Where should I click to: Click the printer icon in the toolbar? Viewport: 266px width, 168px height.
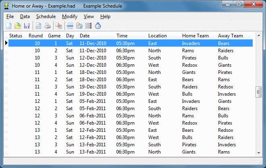pyautogui.click(x=48, y=26)
